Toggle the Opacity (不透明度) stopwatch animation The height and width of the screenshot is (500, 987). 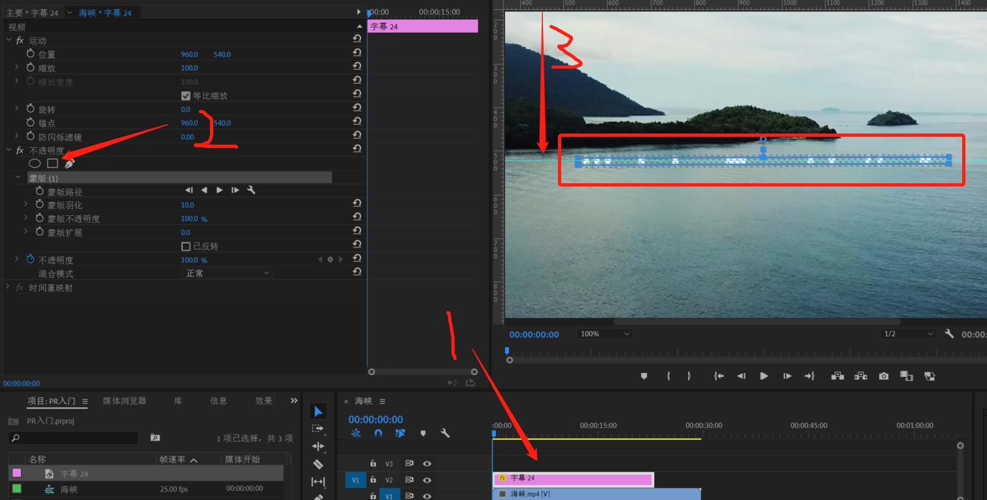click(x=30, y=260)
